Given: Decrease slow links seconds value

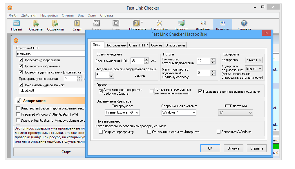Looking at the screenshot, I should (111, 77).
